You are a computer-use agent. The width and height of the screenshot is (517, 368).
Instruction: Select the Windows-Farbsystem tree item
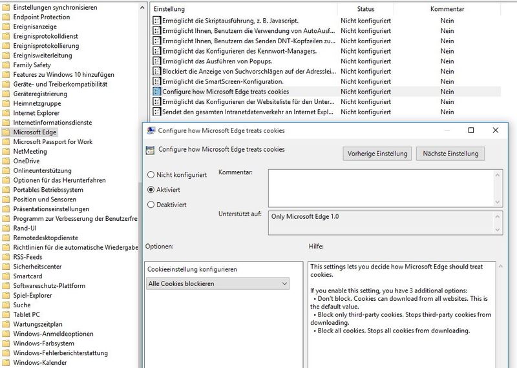[43, 343]
